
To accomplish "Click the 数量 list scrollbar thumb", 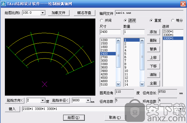I will 142,57.
